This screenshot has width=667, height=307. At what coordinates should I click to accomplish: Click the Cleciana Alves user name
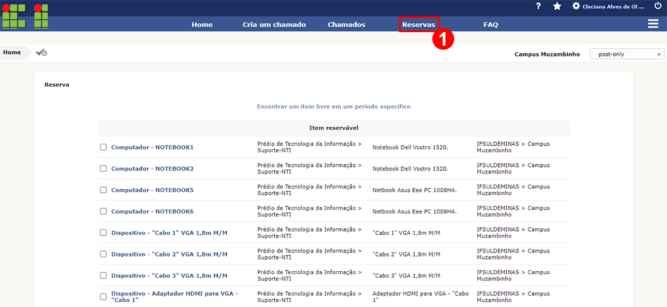click(x=613, y=7)
